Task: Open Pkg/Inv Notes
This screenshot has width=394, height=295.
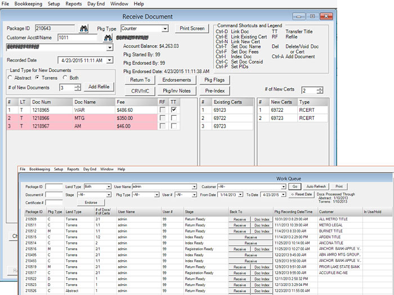Action: tap(177, 91)
